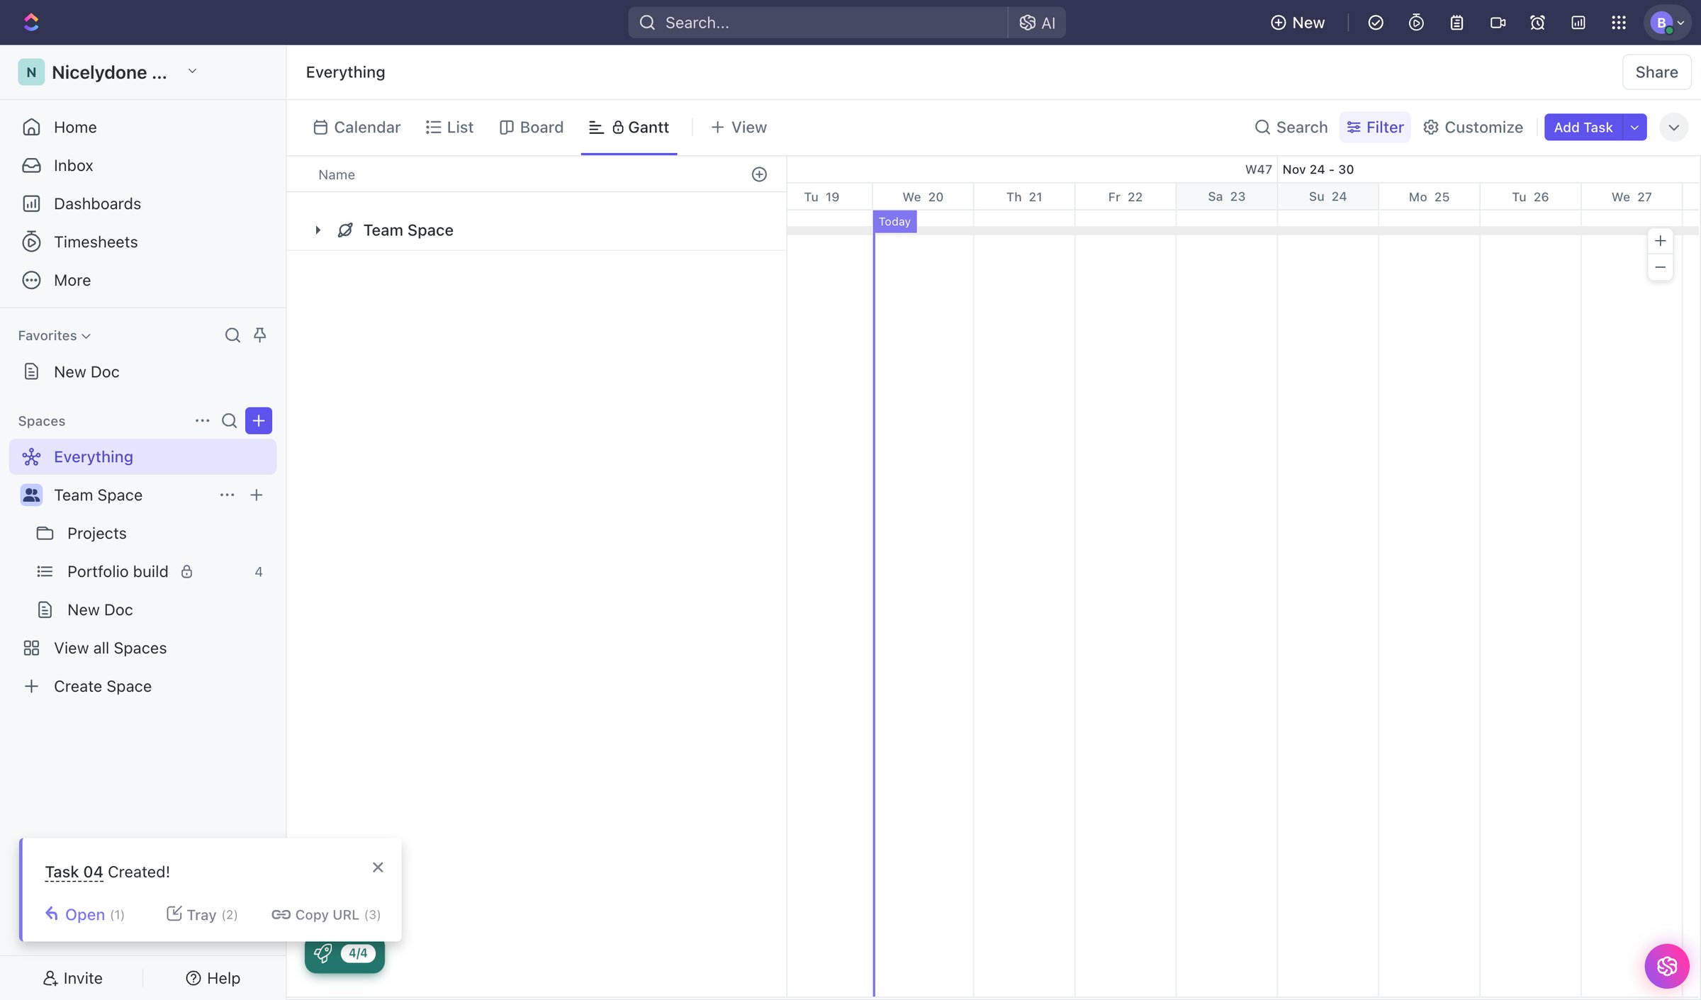
Task: Click Copy URL in the notification
Action: (x=326, y=915)
